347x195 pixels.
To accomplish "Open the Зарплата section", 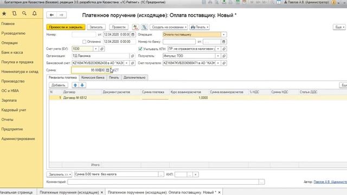I will (x=9, y=100).
